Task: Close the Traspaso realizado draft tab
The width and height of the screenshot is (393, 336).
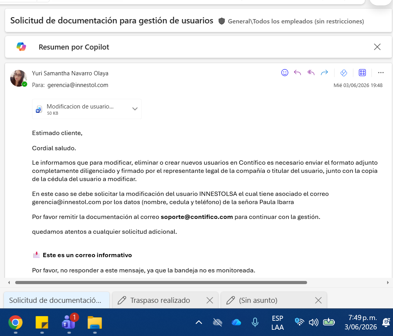Action: click(210, 300)
